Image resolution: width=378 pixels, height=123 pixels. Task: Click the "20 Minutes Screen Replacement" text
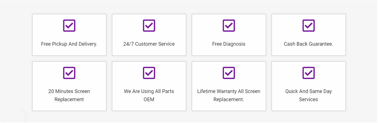click(69, 91)
